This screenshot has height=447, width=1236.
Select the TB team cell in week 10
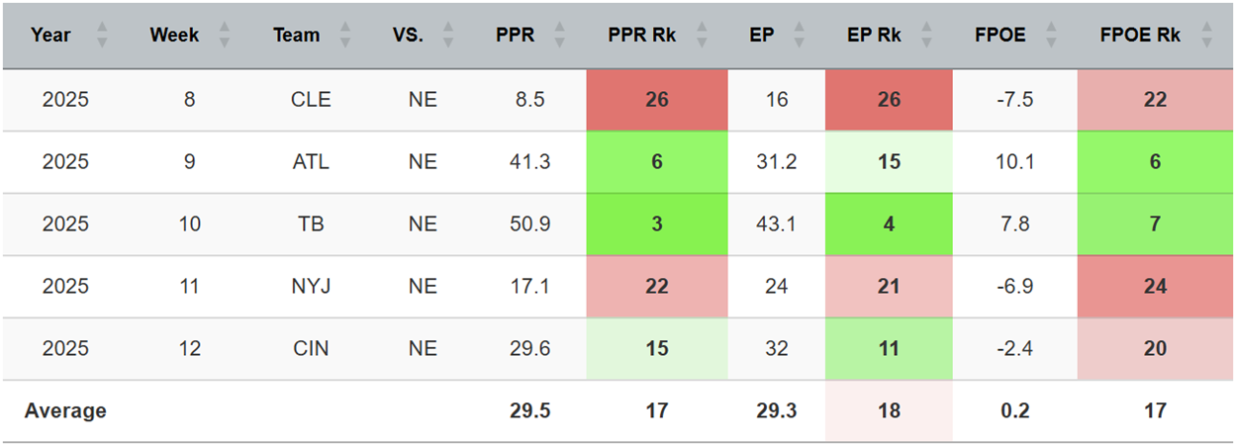[312, 223]
